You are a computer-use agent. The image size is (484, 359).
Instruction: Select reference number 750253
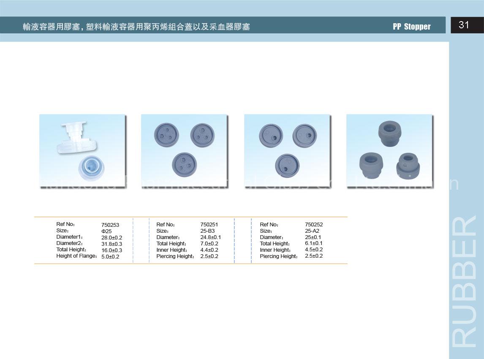(110, 225)
